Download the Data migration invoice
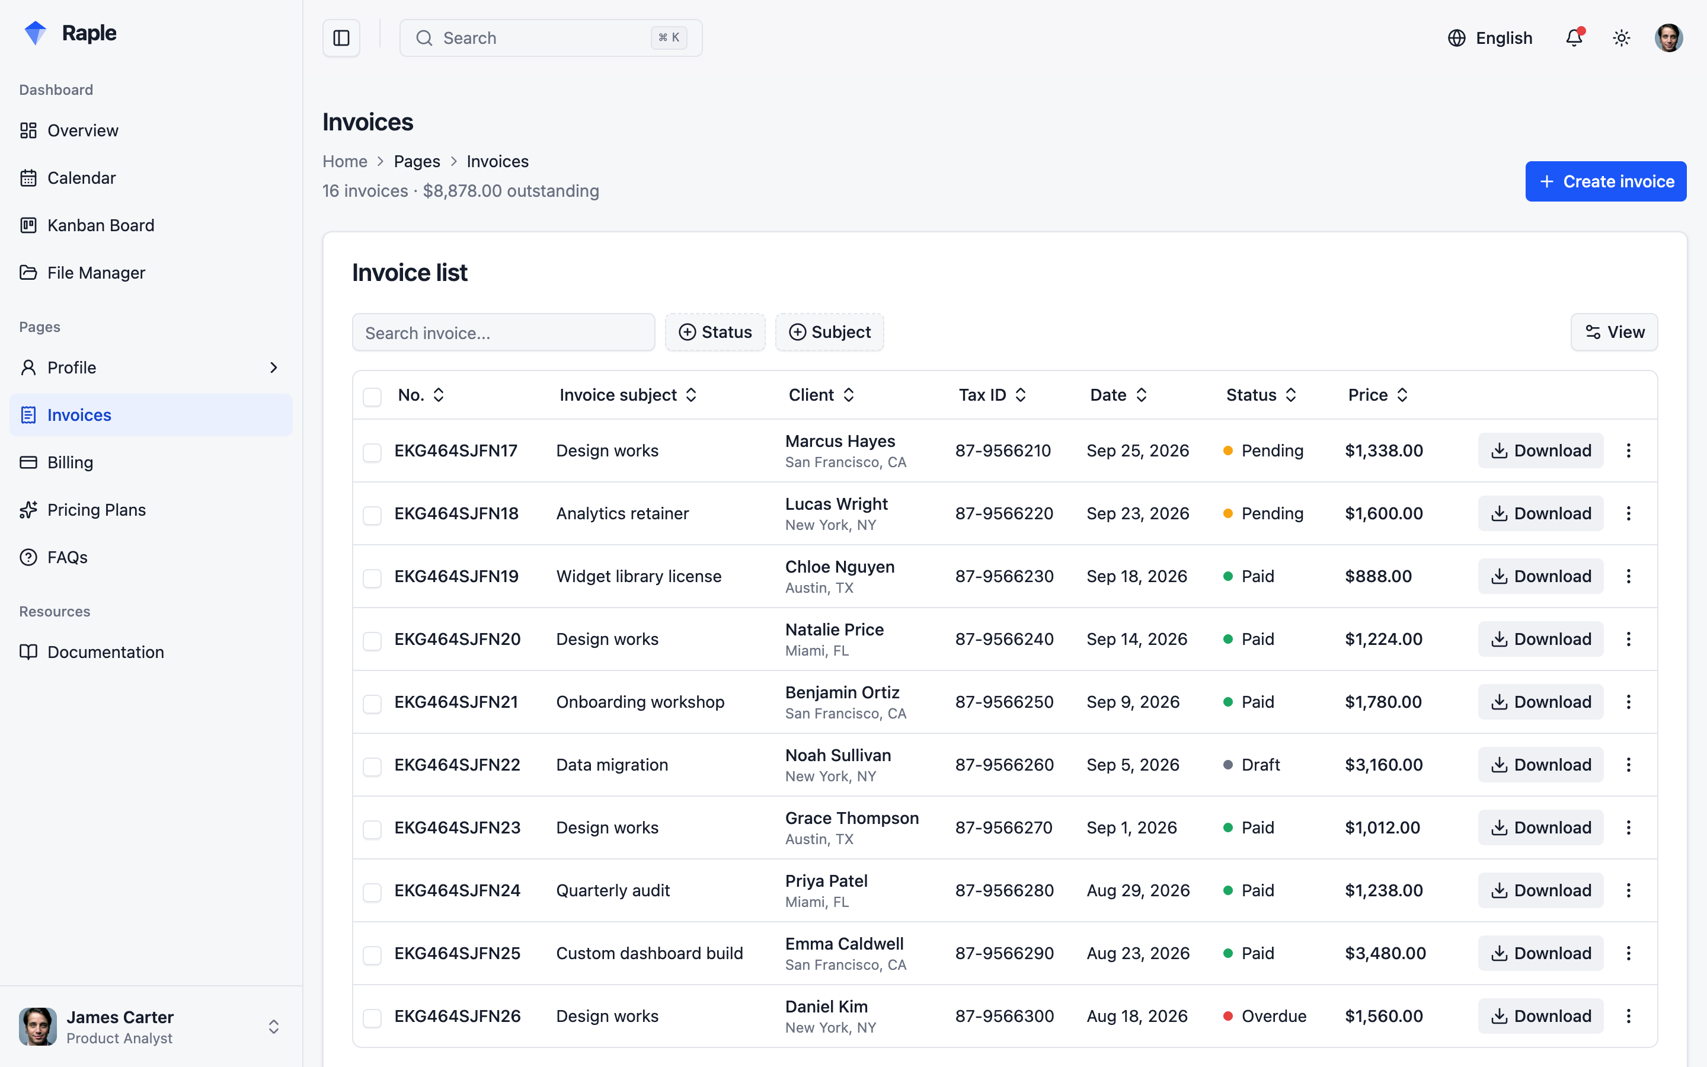Viewport: 1707px width, 1067px height. tap(1540, 764)
